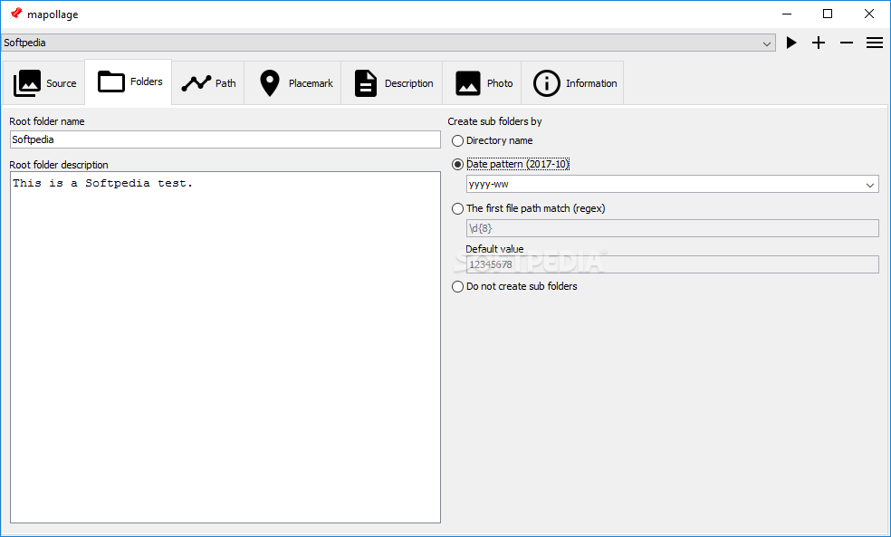Select Directory name radio option
Screen dimensions: 891x537
(492, 141)
